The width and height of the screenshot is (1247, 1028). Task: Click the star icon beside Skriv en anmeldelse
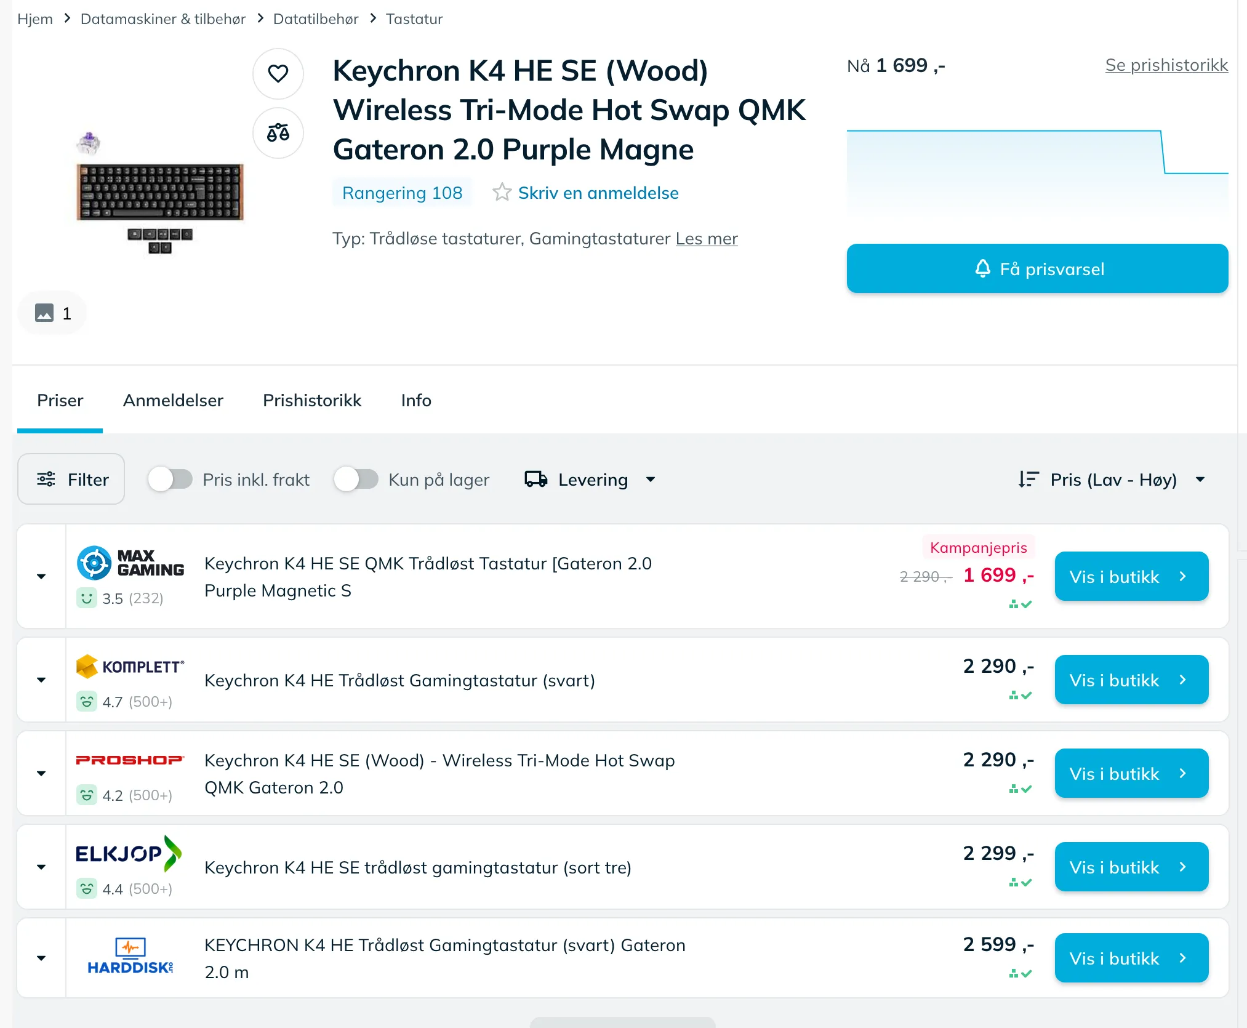(502, 193)
